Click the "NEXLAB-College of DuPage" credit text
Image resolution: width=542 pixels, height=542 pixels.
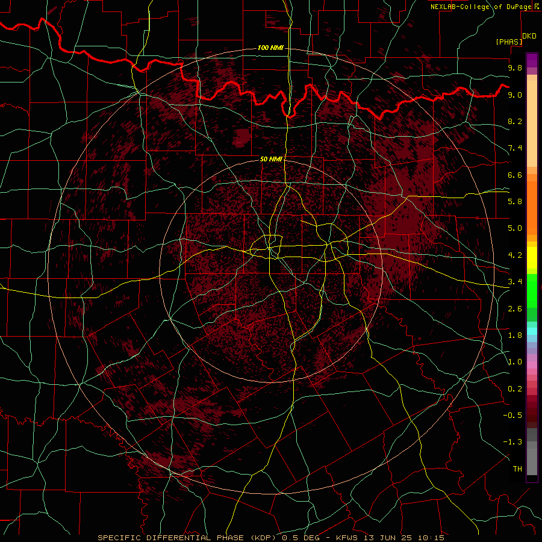481,7
